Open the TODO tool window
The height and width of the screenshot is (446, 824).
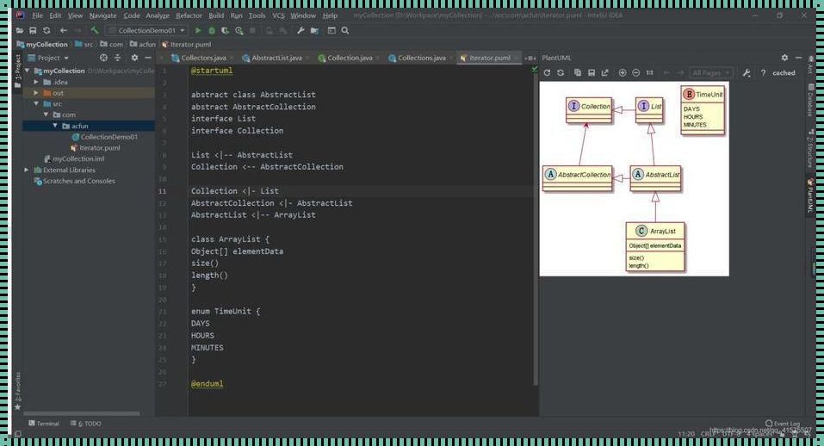[x=85, y=424]
